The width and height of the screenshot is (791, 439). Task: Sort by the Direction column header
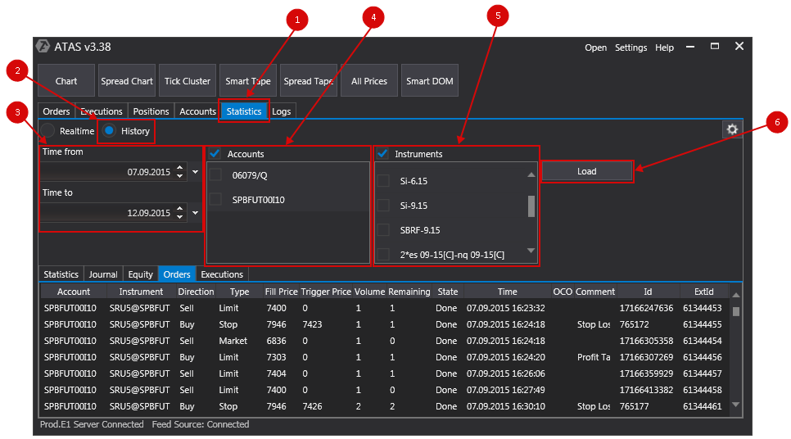click(x=196, y=292)
